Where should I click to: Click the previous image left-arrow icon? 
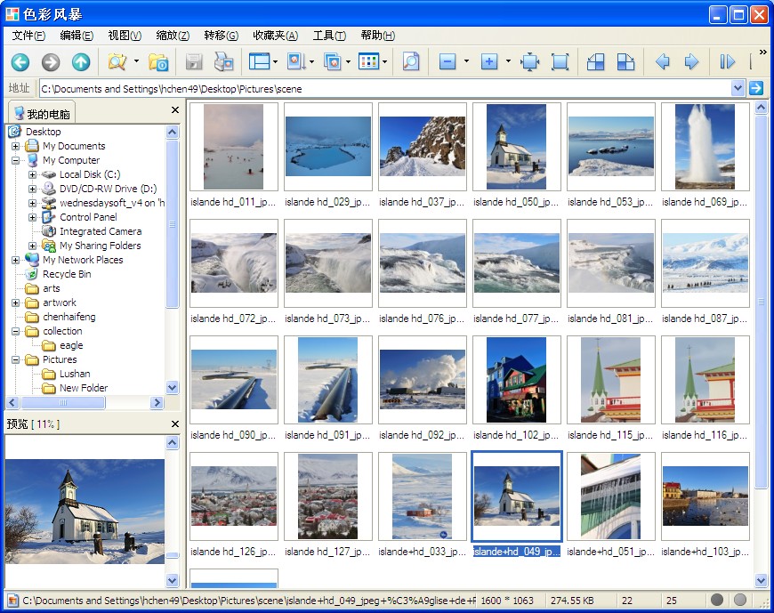click(662, 62)
